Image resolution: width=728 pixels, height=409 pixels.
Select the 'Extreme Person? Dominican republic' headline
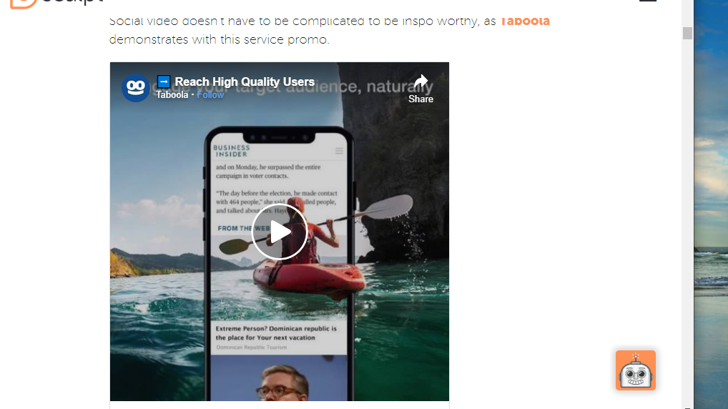pos(276,333)
